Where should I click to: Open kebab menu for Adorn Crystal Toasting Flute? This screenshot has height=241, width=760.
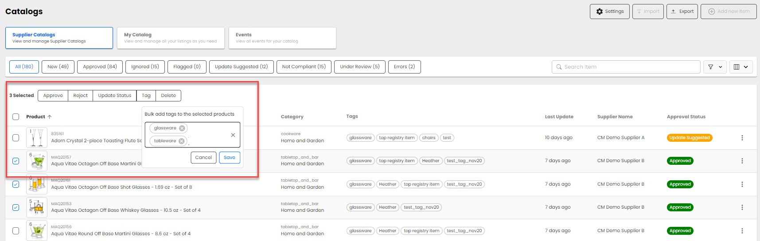(x=742, y=138)
